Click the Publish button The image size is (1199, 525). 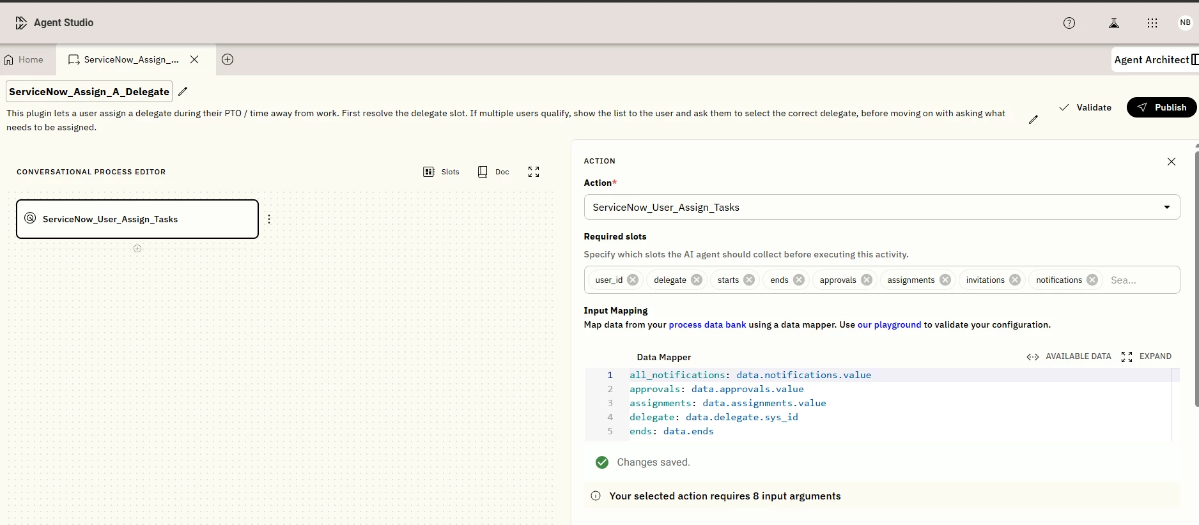(1161, 107)
